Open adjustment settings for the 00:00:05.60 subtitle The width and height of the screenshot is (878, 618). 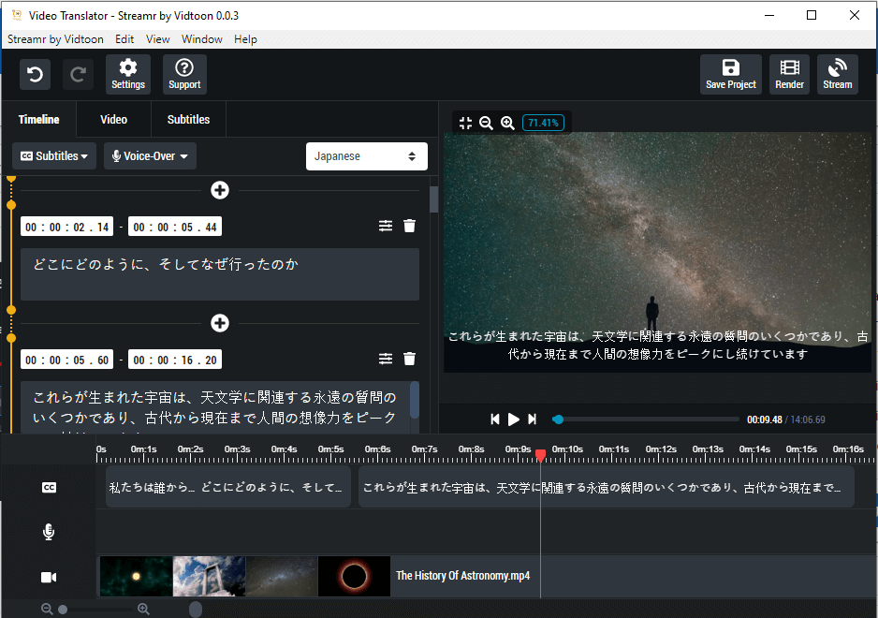coord(386,359)
